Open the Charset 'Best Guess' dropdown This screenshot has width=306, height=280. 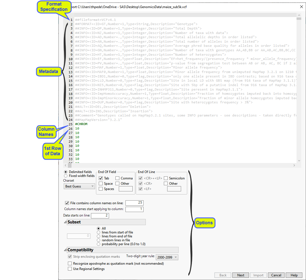(79, 186)
